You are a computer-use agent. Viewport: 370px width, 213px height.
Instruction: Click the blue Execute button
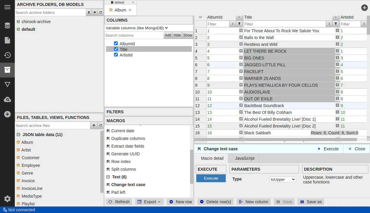211,178
